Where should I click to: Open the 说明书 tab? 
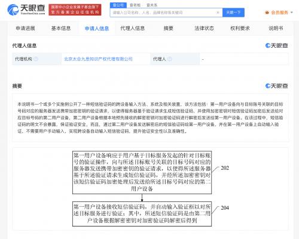point(276,28)
